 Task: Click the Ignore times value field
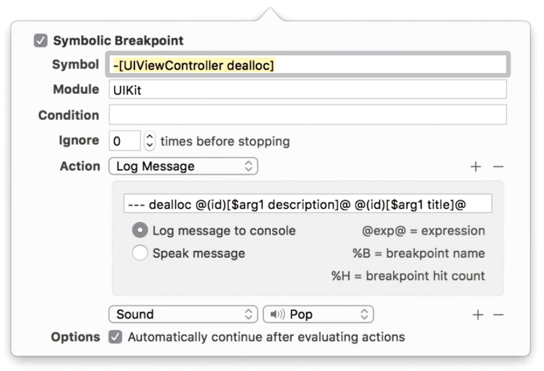[124, 140]
